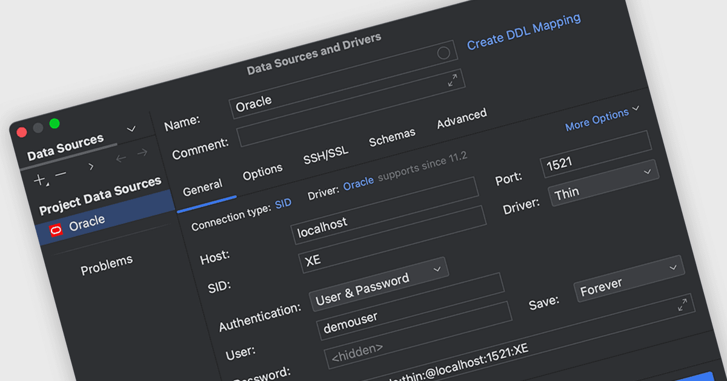Open the Driver Thin dropdown
Image resolution: width=727 pixels, height=381 pixels.
click(x=603, y=184)
